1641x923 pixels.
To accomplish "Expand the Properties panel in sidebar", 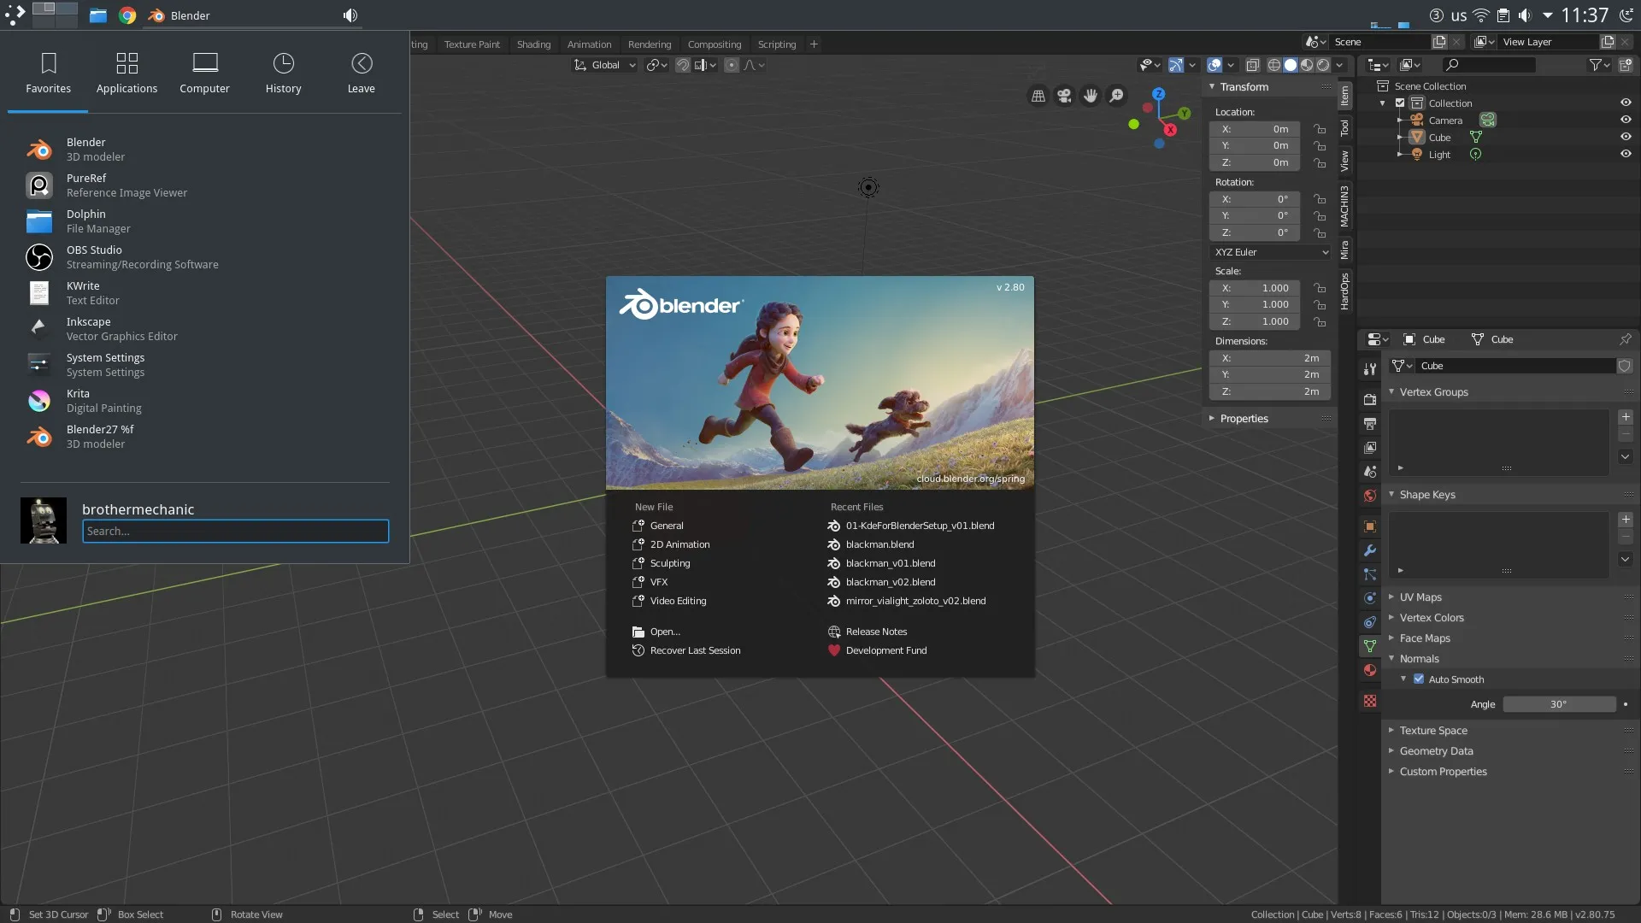I will (1211, 418).
